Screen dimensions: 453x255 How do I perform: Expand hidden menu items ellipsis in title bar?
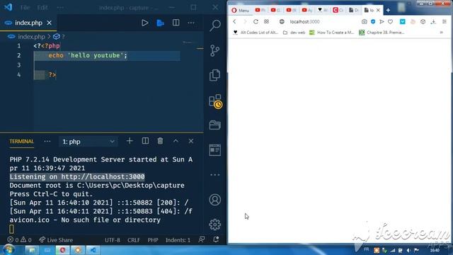click(x=60, y=8)
